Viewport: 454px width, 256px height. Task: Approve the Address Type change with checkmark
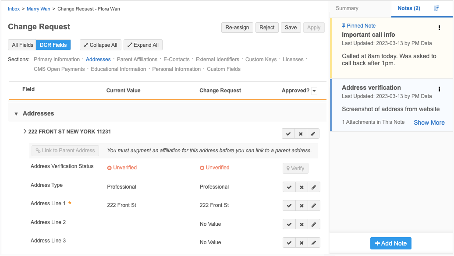pos(289,187)
